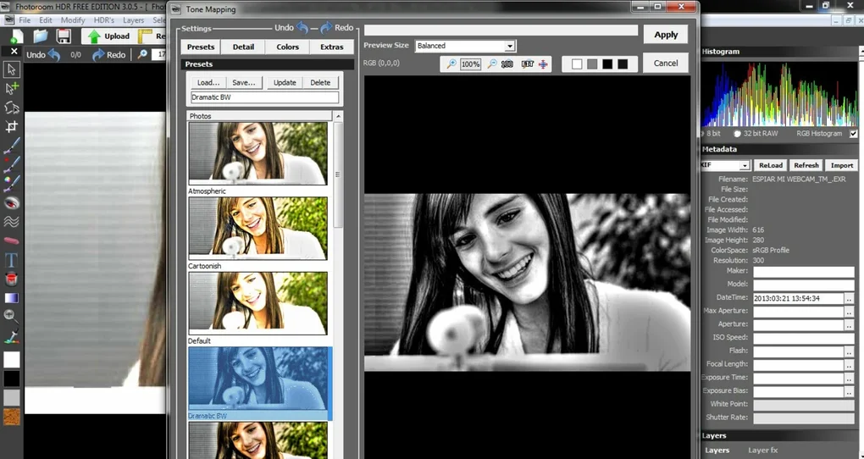Image resolution: width=864 pixels, height=459 pixels.
Task: Click Redo in the main window toolbar
Action: coord(108,54)
